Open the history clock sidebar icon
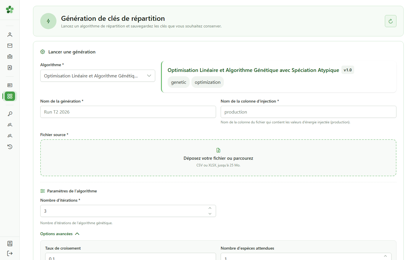The width and height of the screenshot is (417, 260). [10, 147]
